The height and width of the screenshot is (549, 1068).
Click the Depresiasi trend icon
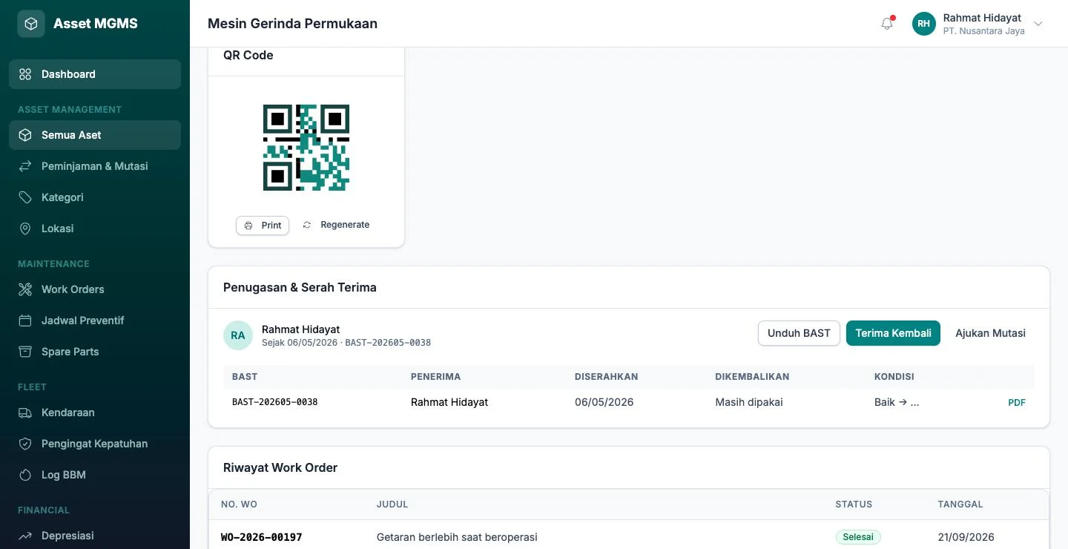pos(25,536)
